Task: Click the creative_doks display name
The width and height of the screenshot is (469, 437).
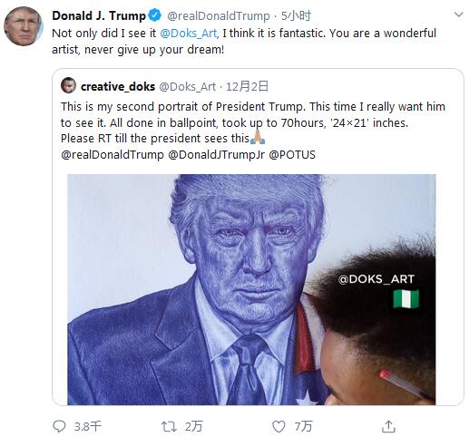Action: pos(118,87)
